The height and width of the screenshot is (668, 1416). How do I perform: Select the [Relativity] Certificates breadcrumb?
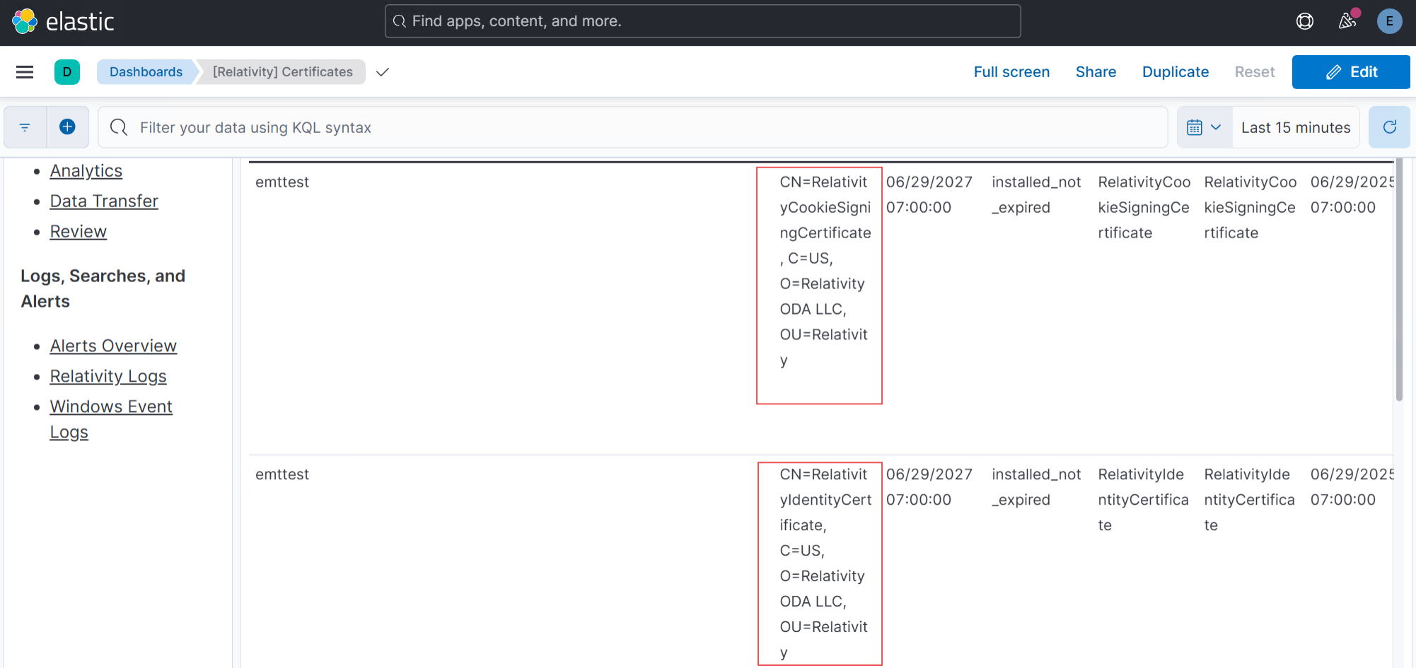pos(282,72)
